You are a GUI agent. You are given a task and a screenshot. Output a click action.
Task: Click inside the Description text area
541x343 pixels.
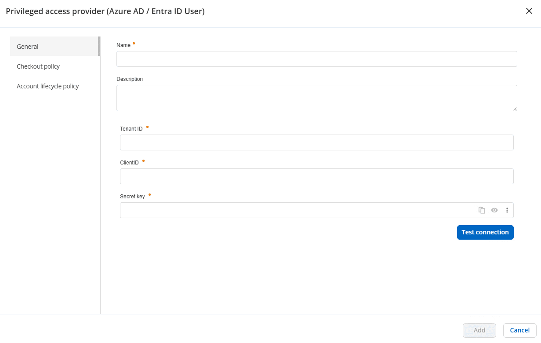(316, 98)
